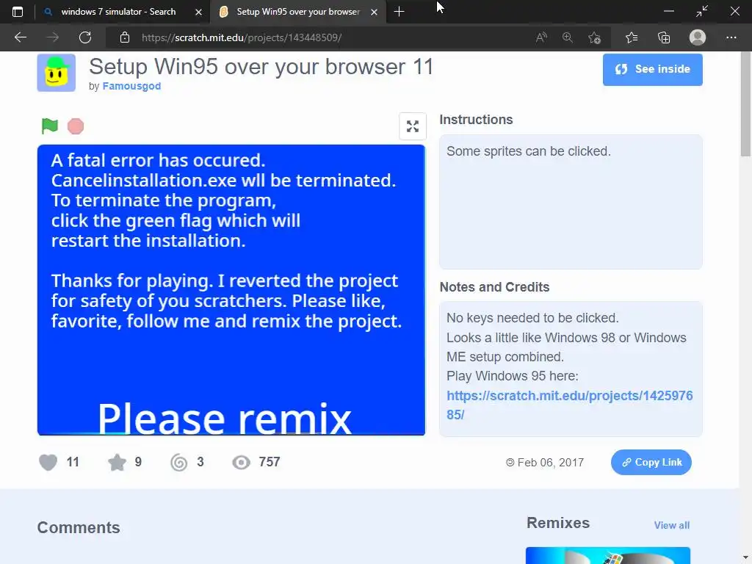Click the scrollbar down arrow

(746, 558)
